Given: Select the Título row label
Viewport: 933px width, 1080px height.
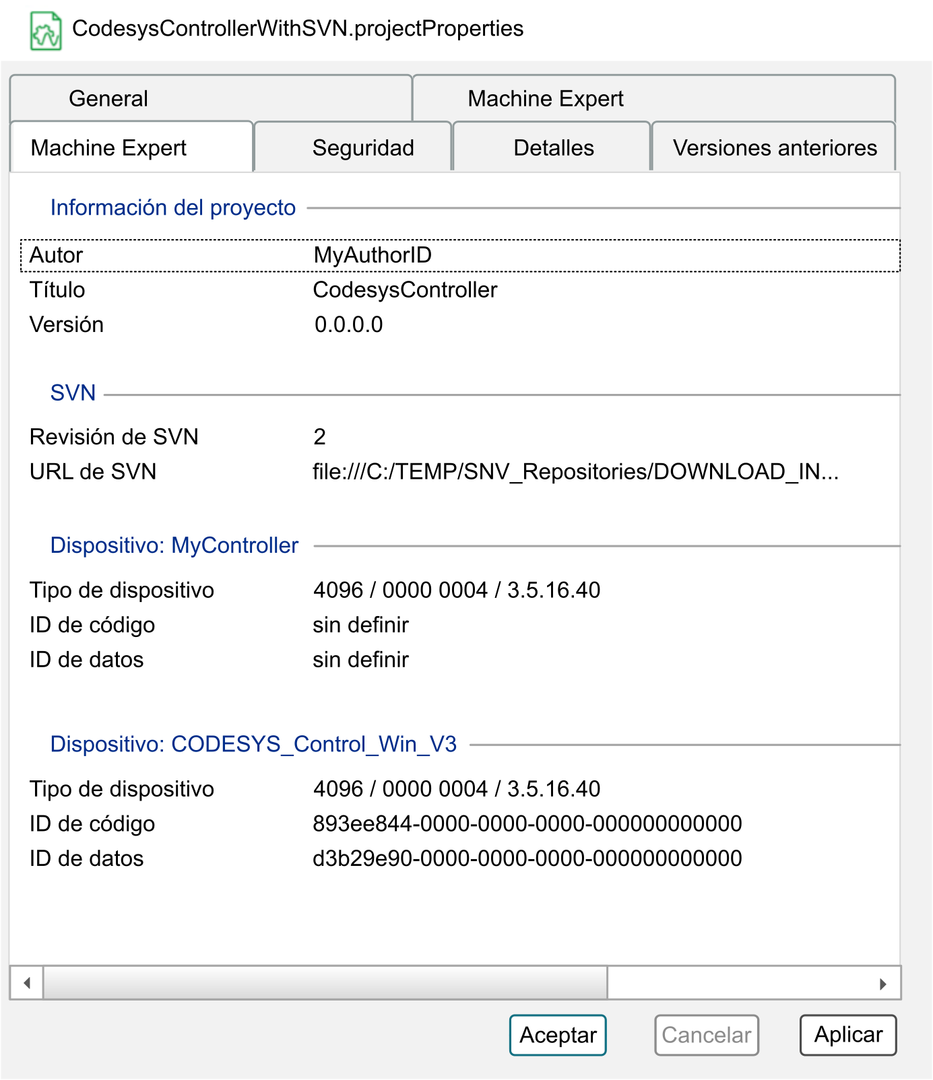Looking at the screenshot, I should (57, 290).
